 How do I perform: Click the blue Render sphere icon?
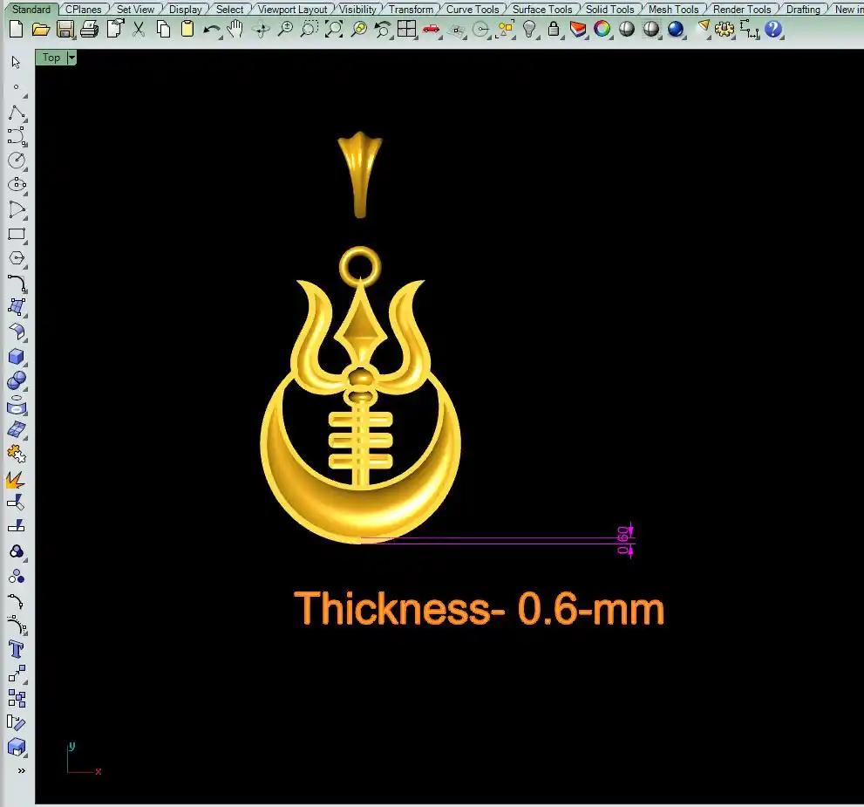[x=676, y=29]
